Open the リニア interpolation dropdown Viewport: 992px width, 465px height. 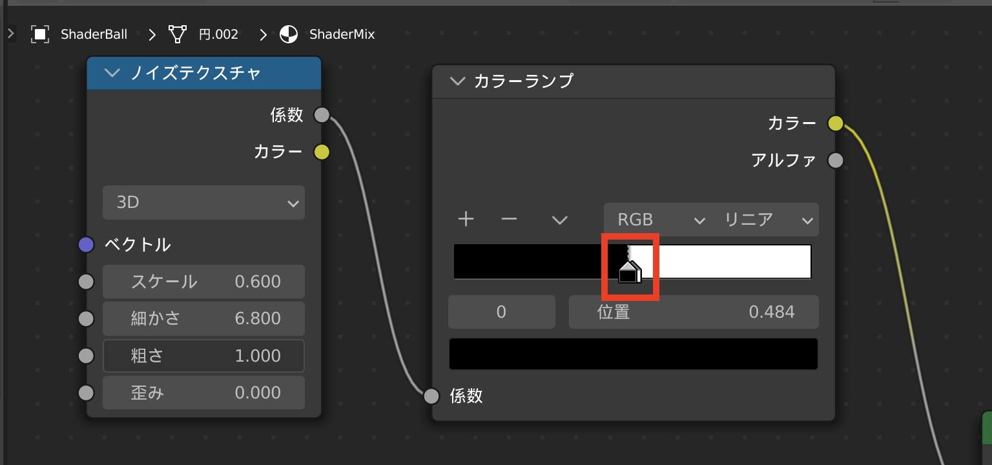point(766,220)
